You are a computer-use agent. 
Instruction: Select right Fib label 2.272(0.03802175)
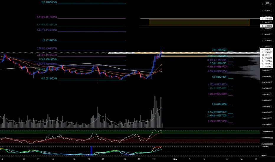(x=217, y=112)
